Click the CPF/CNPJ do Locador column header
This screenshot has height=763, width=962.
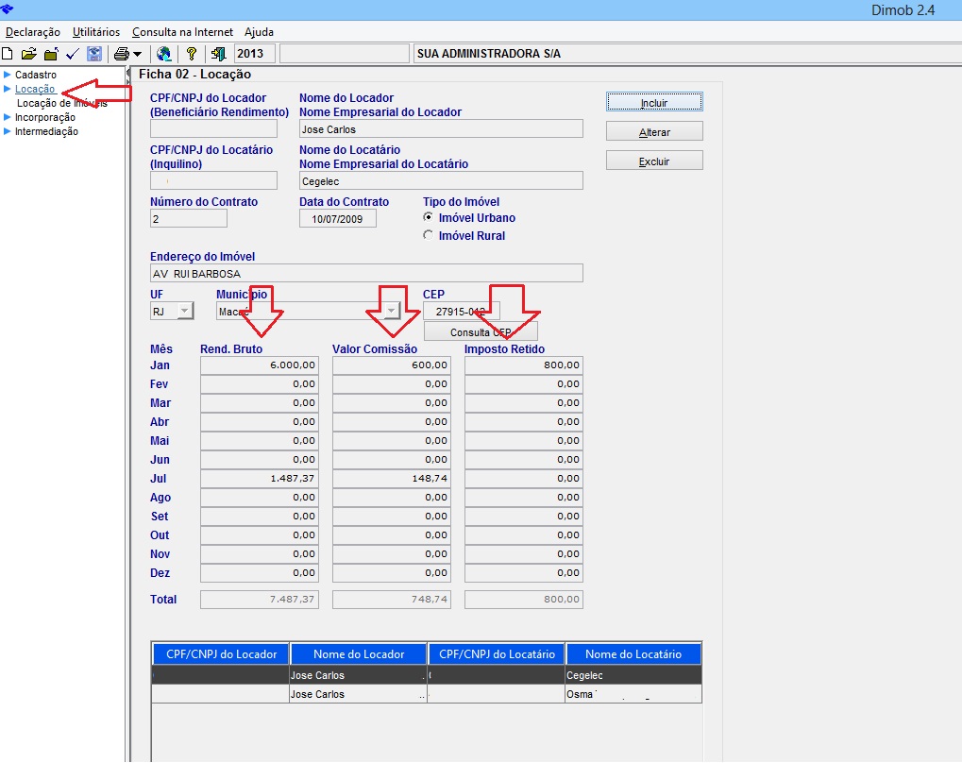pyautogui.click(x=221, y=654)
